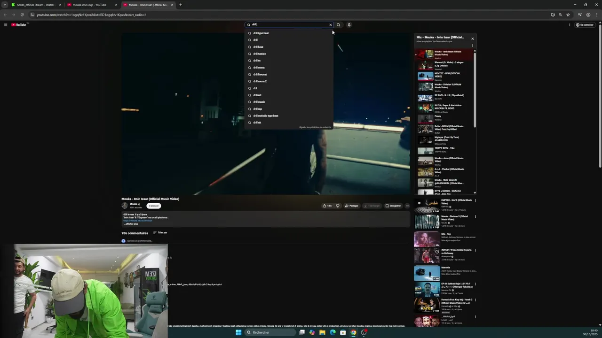The height and width of the screenshot is (338, 602).
Task: Choose suggestion 'drill type beat'
Action: [x=289, y=33]
